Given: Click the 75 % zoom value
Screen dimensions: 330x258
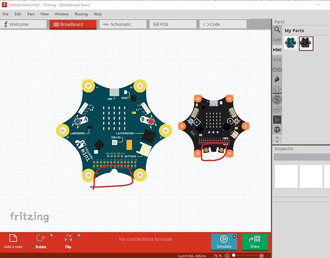Looking at the screenshot, I should point(217,256).
